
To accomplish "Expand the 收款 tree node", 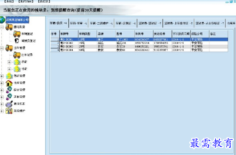I will [x=9, y=62].
